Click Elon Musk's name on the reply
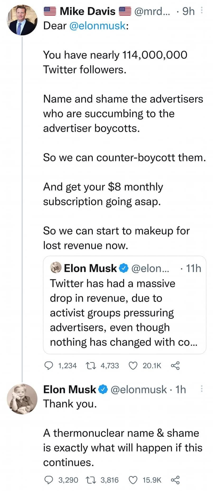The height and width of the screenshot is (491, 213). point(70,389)
